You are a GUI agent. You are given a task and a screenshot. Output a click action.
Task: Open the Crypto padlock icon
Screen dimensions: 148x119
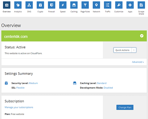coord(40,5)
